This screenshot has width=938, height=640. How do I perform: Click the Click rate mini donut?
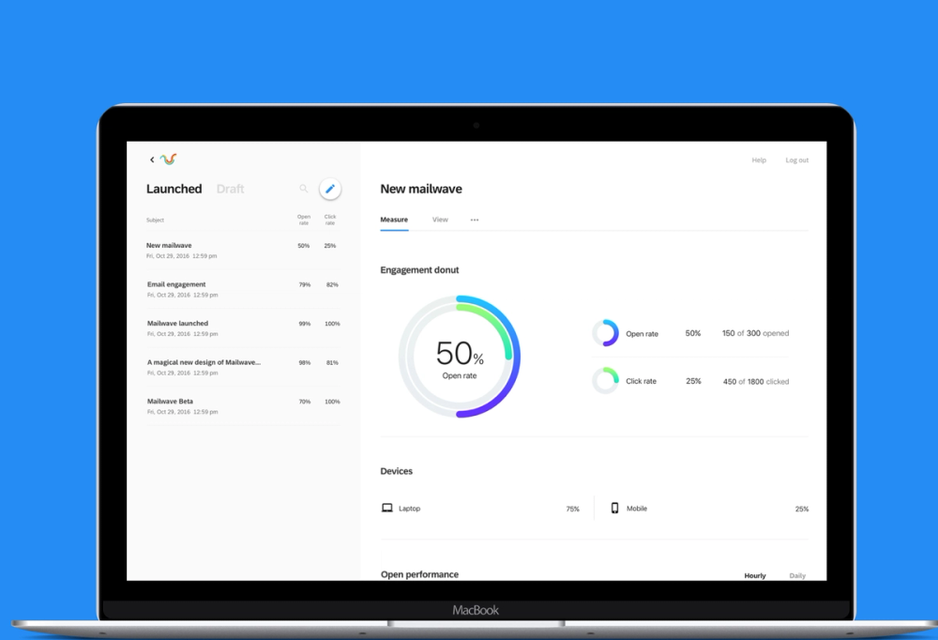point(605,381)
